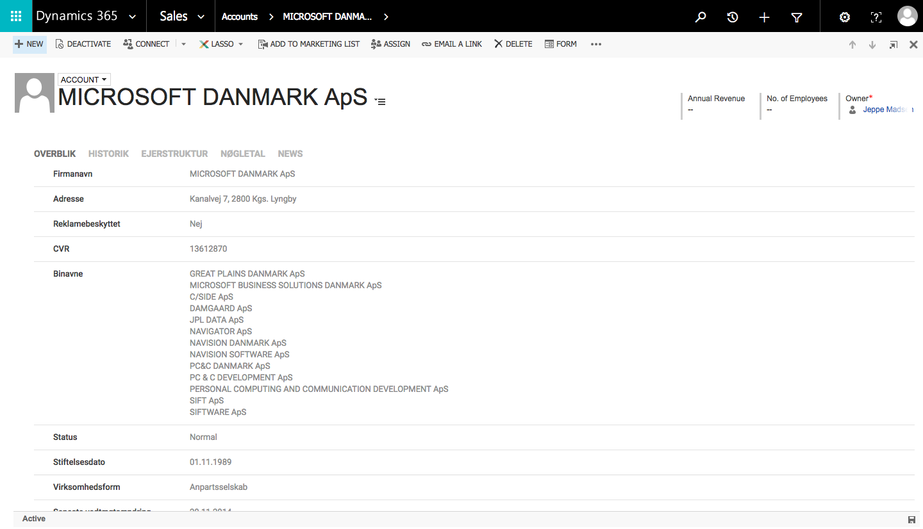Switch to the HISTORIK tab
Image resolution: width=923 pixels, height=529 pixels.
pos(108,154)
